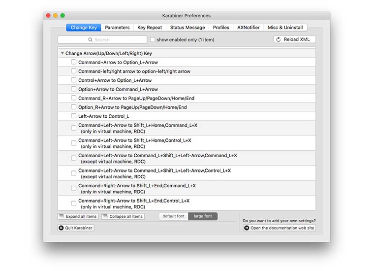Toggle show enabled only checkbox
The width and height of the screenshot is (374, 271).
[x=153, y=39]
